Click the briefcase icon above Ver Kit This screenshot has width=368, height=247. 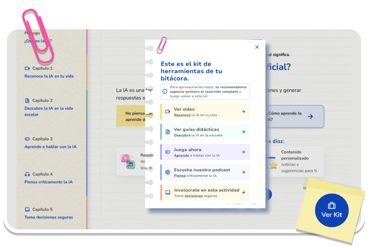(332, 205)
